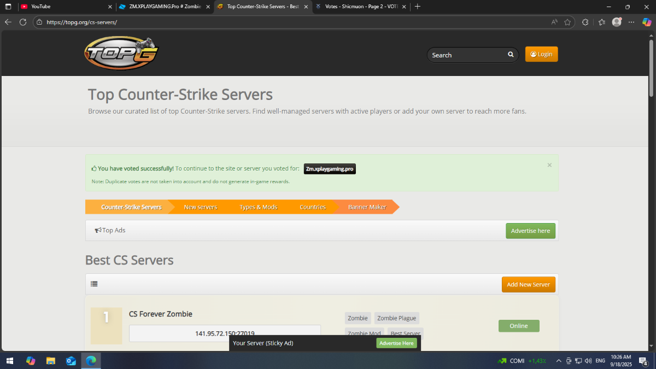Open tab actions menu

click(x=8, y=7)
